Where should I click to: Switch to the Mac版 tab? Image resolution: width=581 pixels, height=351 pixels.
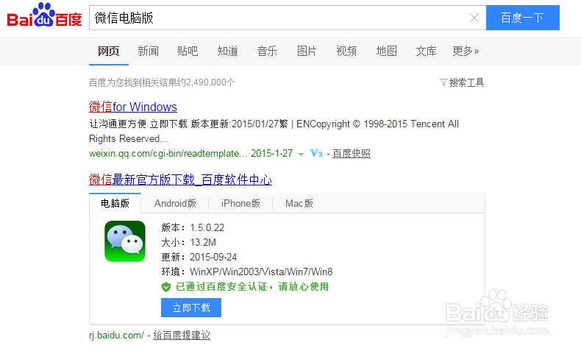pos(299,203)
